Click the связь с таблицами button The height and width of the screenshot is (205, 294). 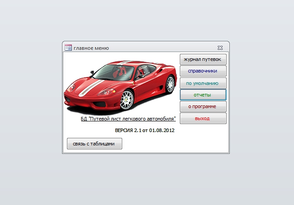(x=94, y=144)
